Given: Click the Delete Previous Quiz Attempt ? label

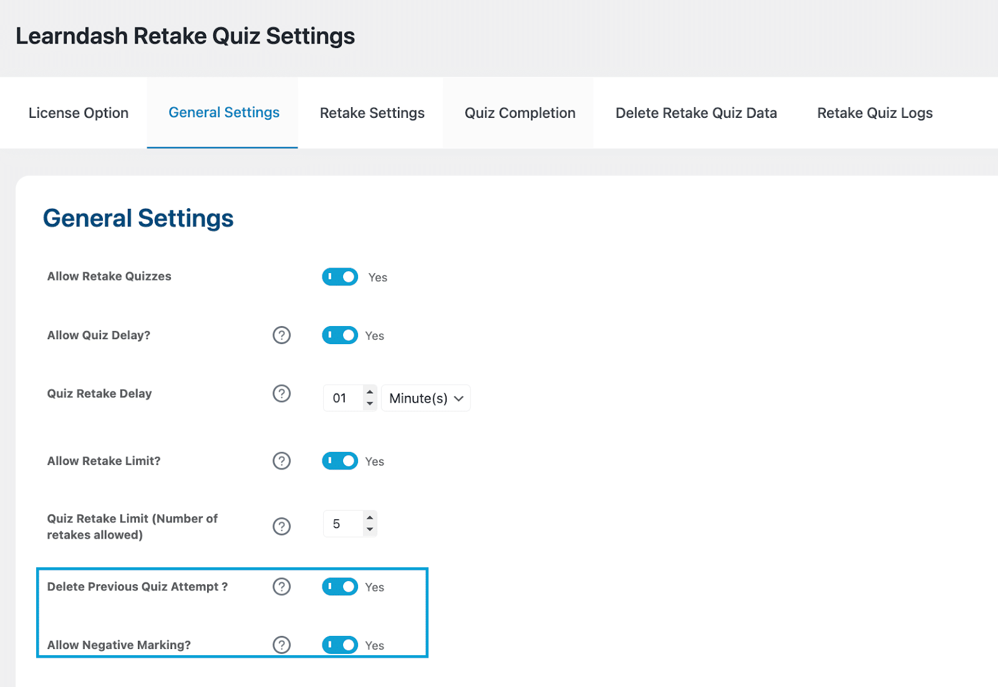Looking at the screenshot, I should coord(137,587).
